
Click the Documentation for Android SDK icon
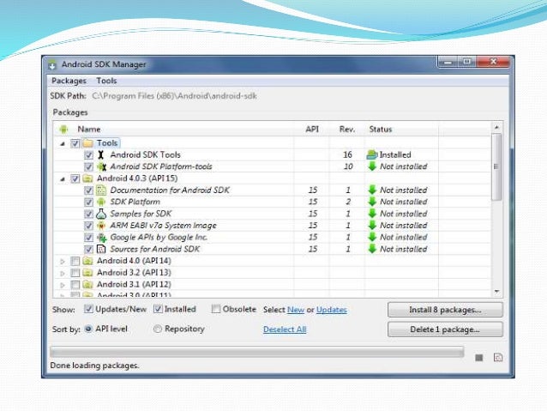[x=101, y=190]
